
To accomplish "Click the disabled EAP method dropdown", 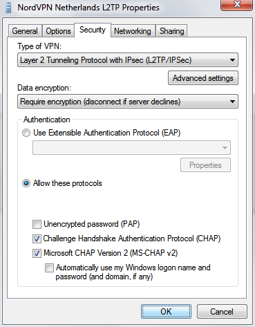I will [131, 148].
